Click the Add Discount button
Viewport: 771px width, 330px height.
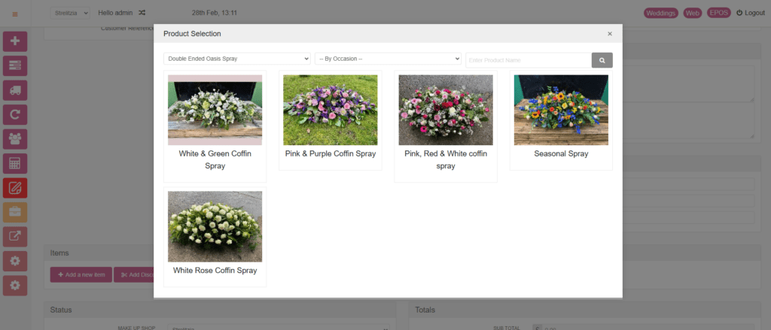(x=134, y=274)
